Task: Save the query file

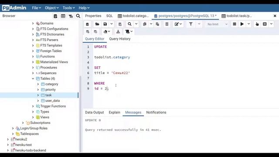Action: tap(105, 24)
